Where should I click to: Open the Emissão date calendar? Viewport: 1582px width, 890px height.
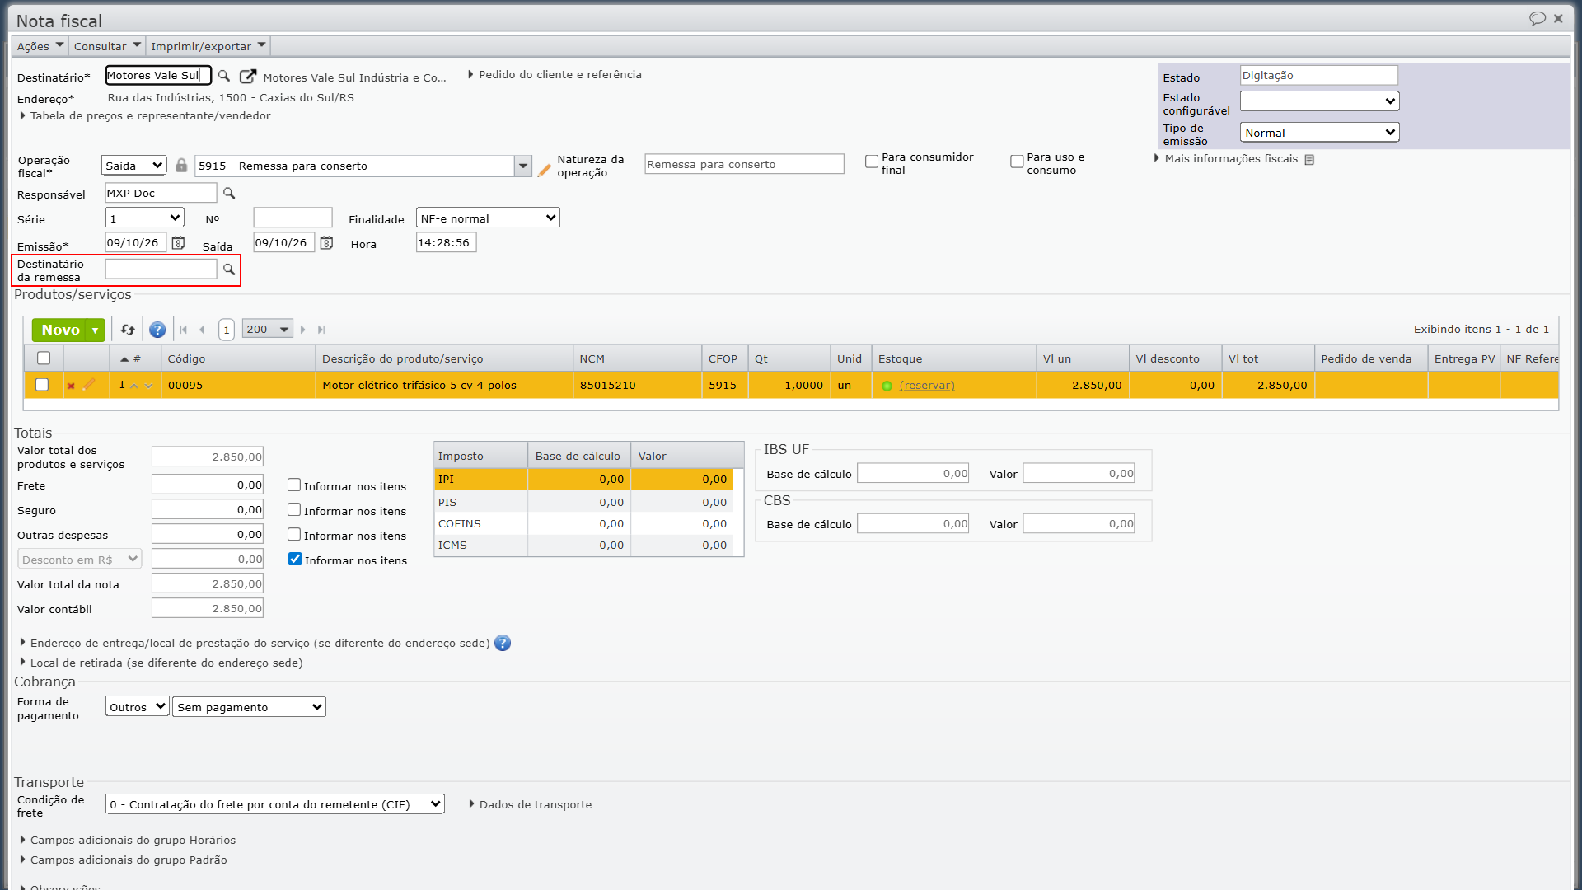pos(178,243)
